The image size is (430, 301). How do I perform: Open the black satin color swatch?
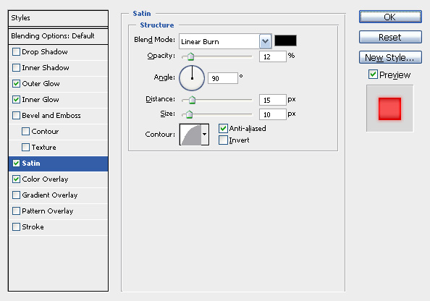(285, 41)
